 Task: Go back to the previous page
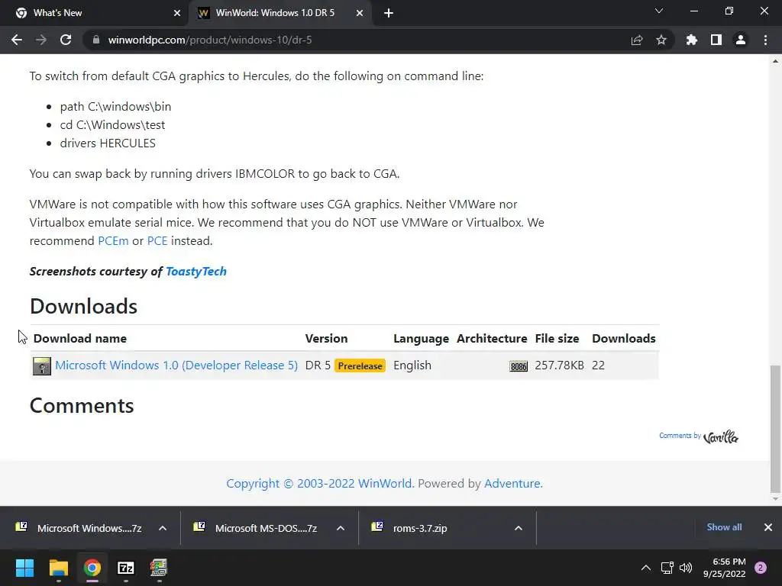click(x=17, y=40)
